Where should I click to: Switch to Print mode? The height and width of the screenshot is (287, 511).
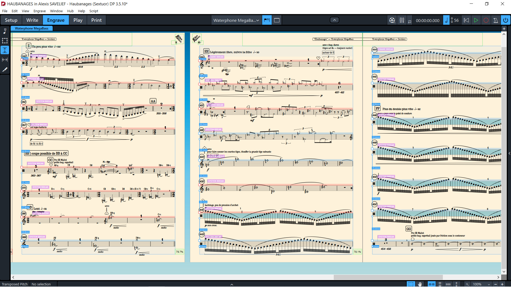[x=96, y=20]
